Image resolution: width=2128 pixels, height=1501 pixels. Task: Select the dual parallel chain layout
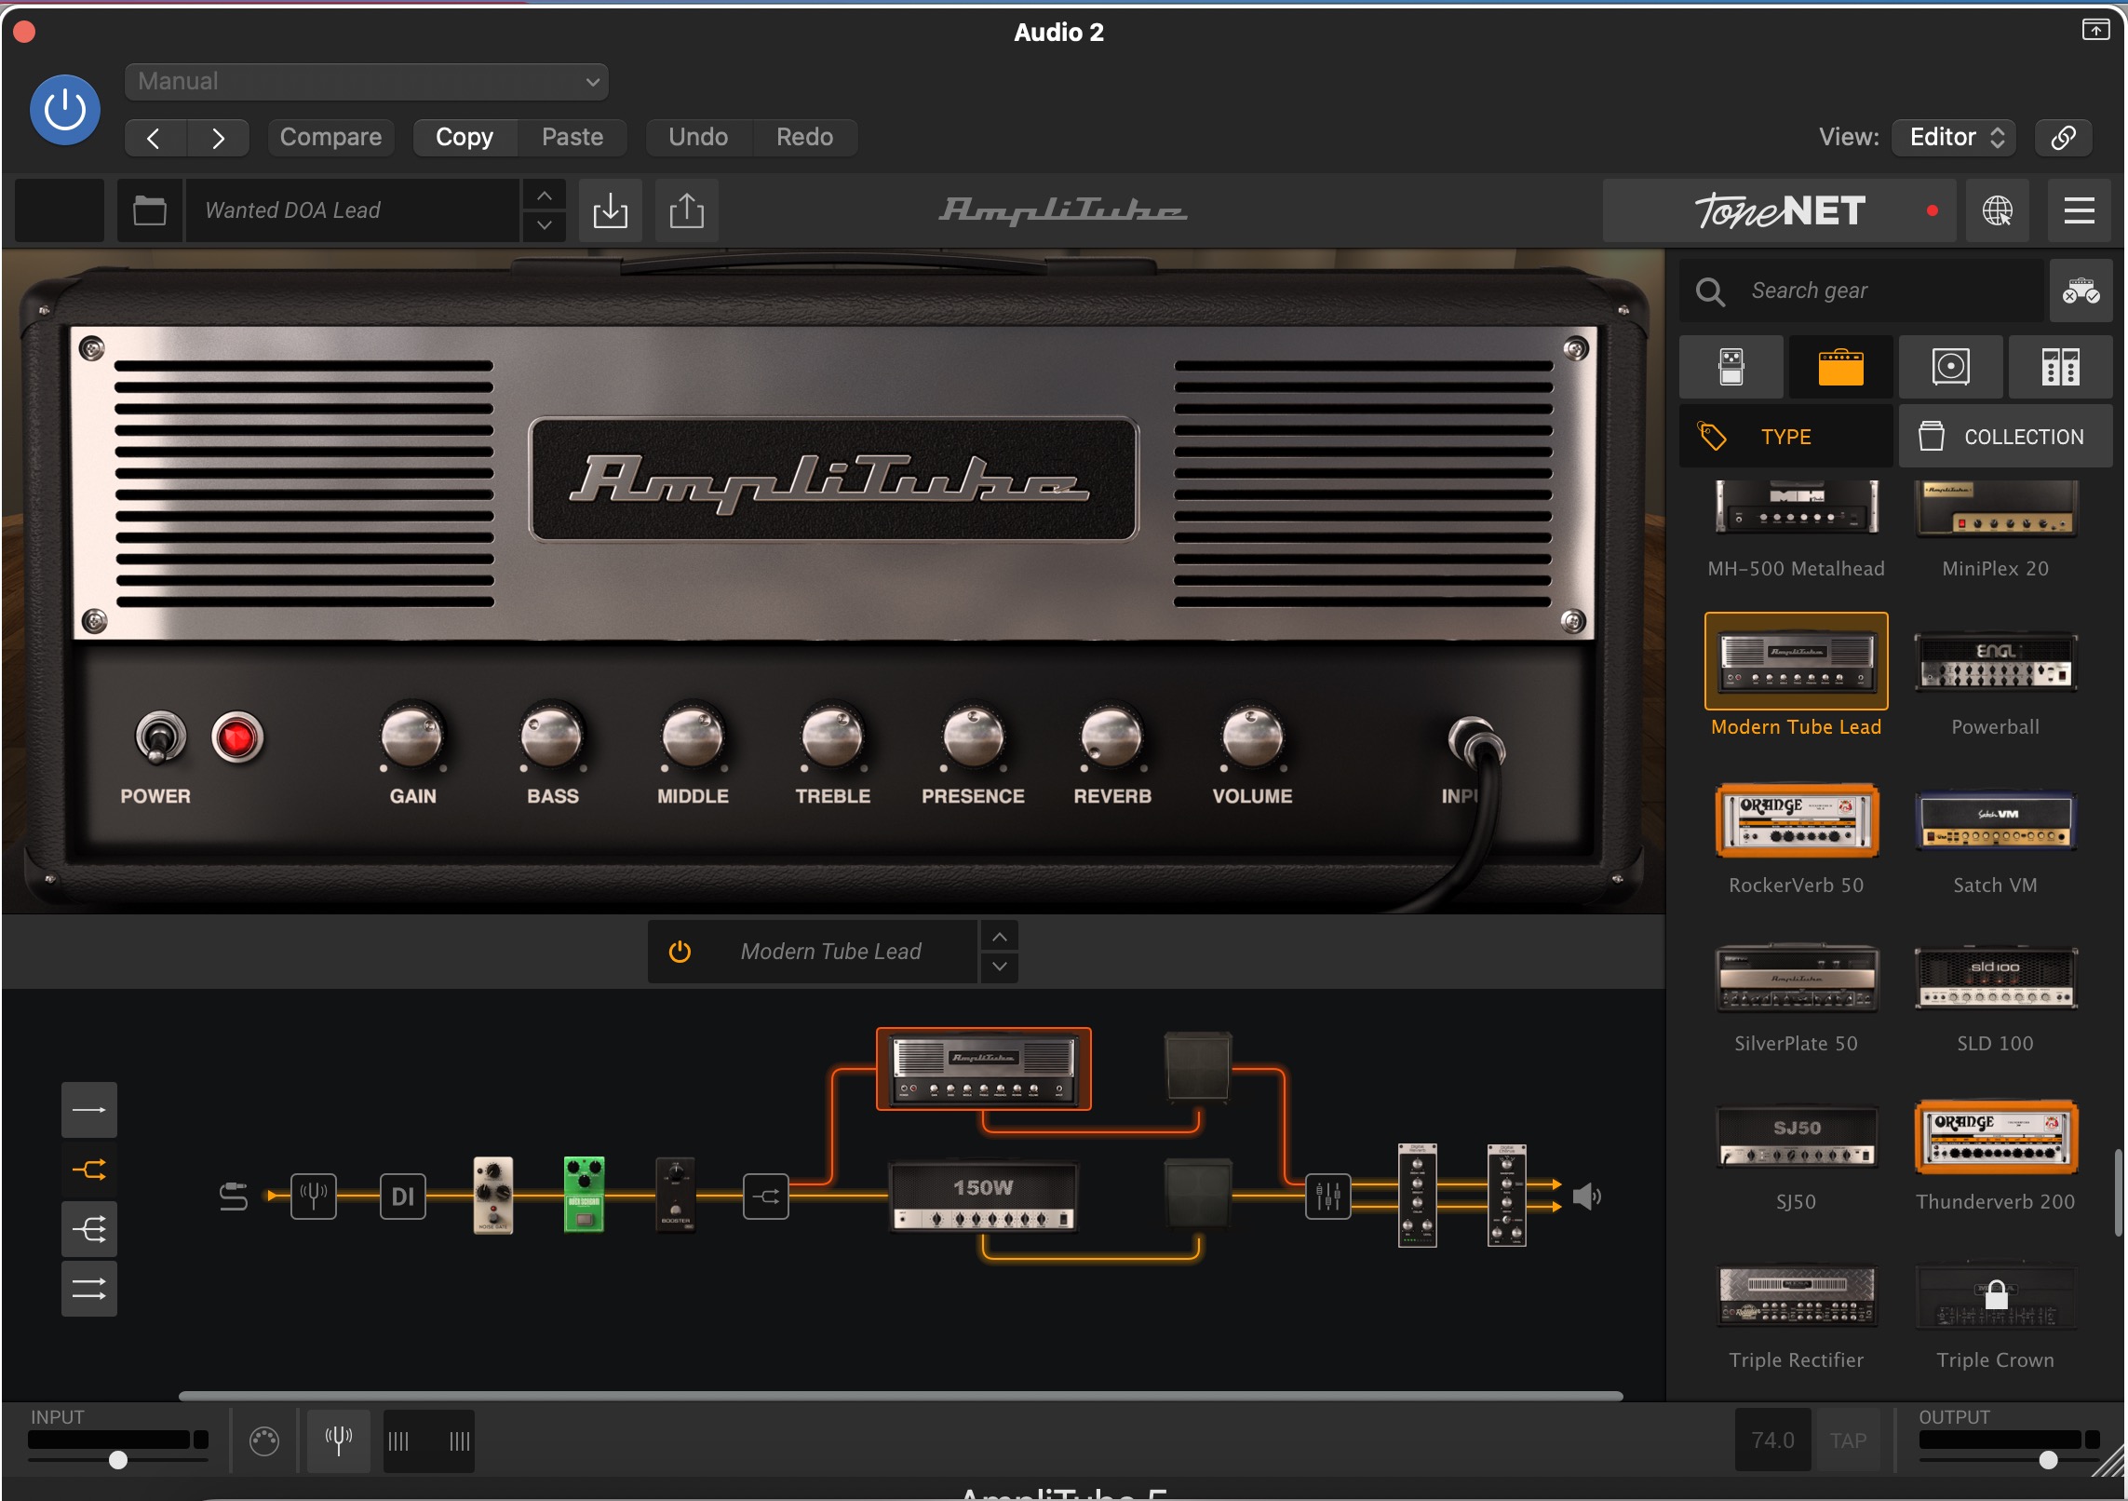pyautogui.click(x=89, y=1289)
